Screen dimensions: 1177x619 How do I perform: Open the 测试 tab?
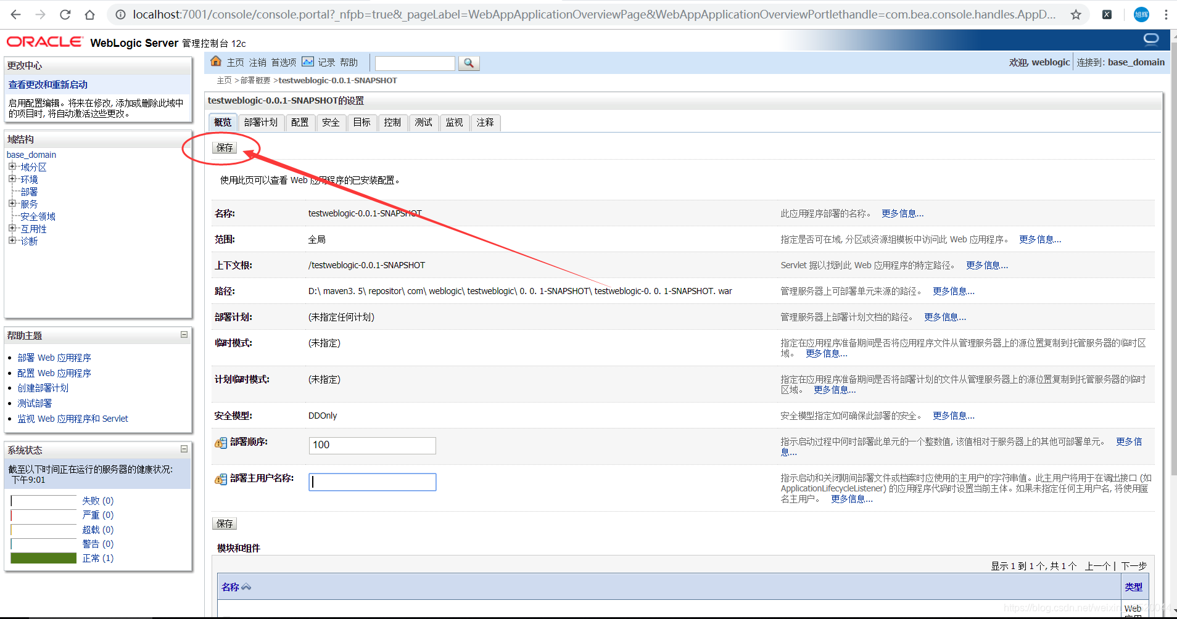(424, 123)
